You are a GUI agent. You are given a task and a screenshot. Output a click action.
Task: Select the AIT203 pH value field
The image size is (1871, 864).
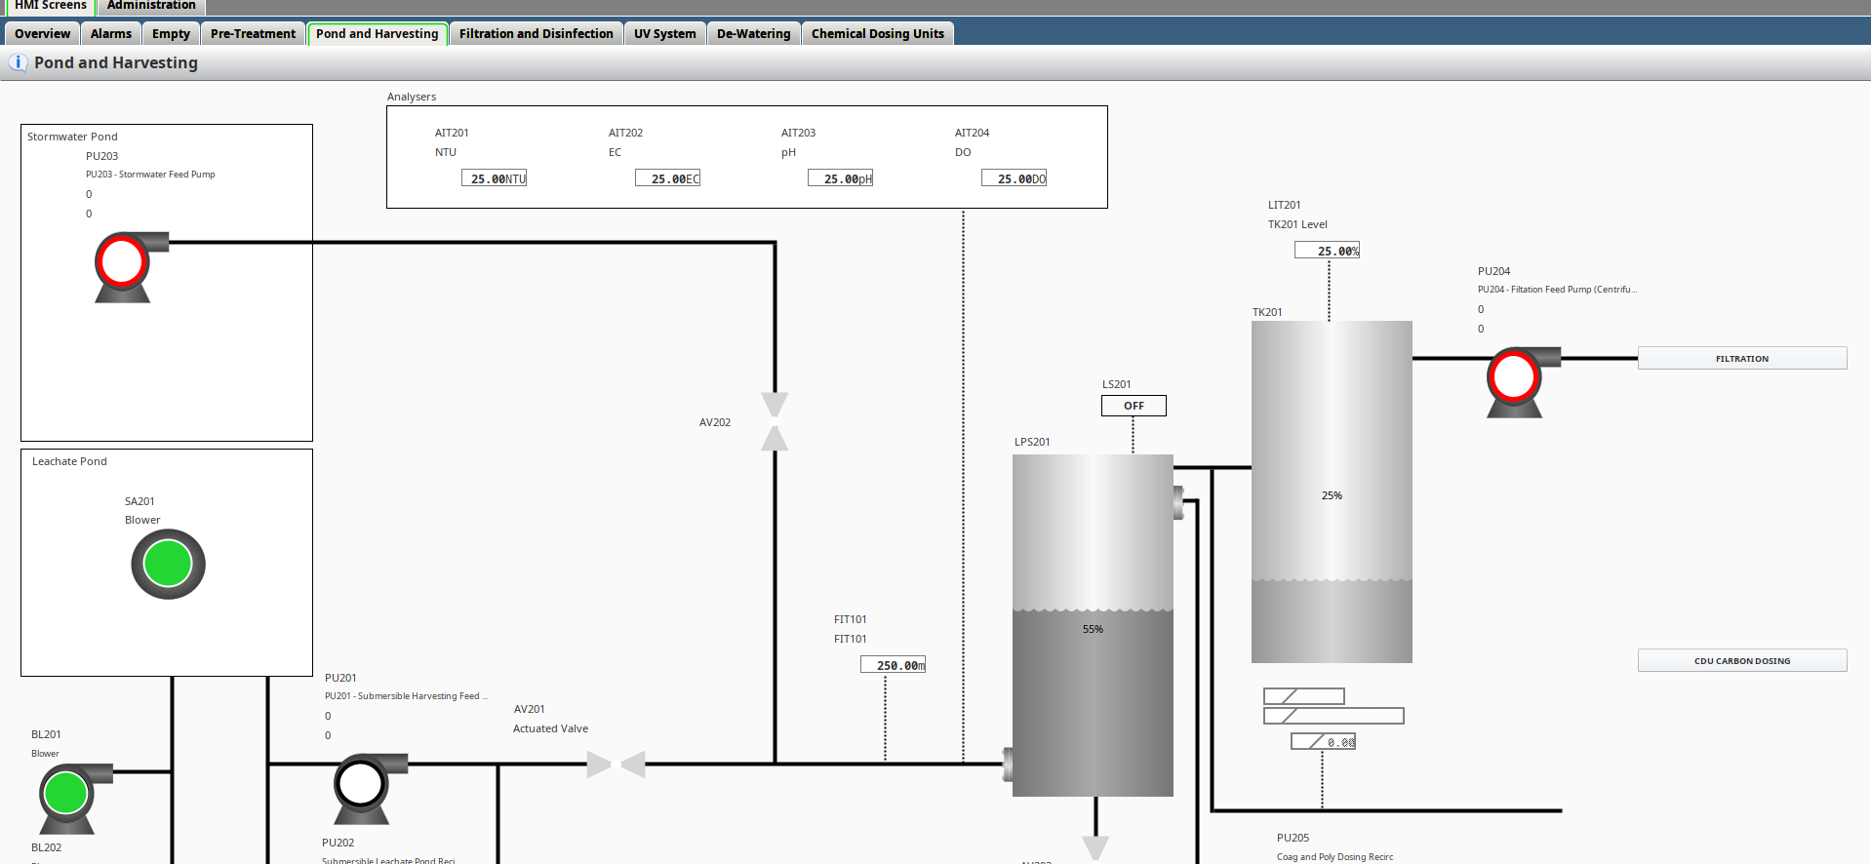click(840, 177)
